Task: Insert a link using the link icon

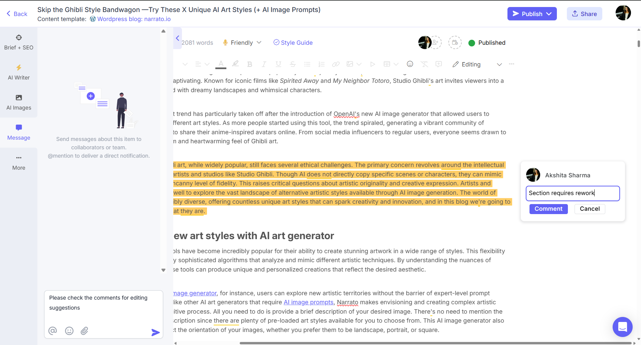Action: pyautogui.click(x=336, y=64)
